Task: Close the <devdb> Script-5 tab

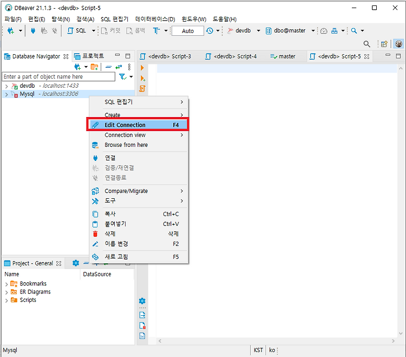Action: [366, 56]
